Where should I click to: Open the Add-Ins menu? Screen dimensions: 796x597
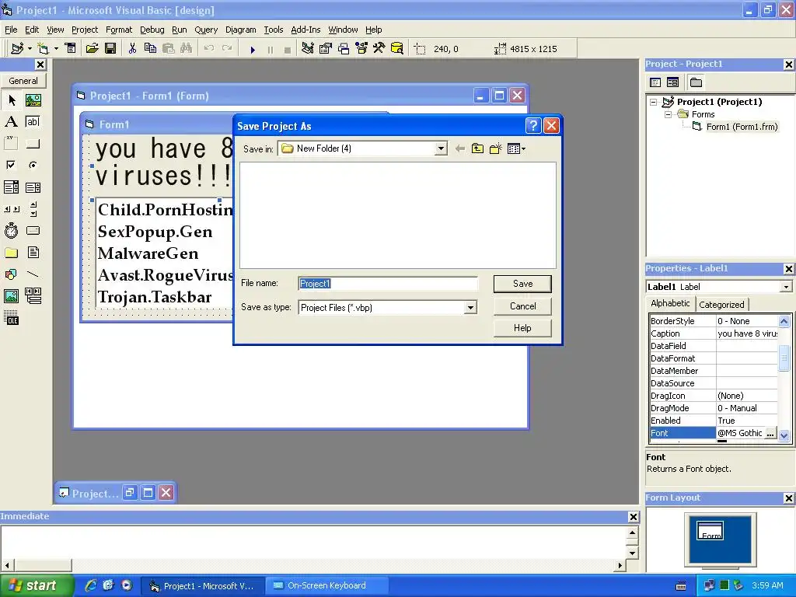click(x=305, y=30)
